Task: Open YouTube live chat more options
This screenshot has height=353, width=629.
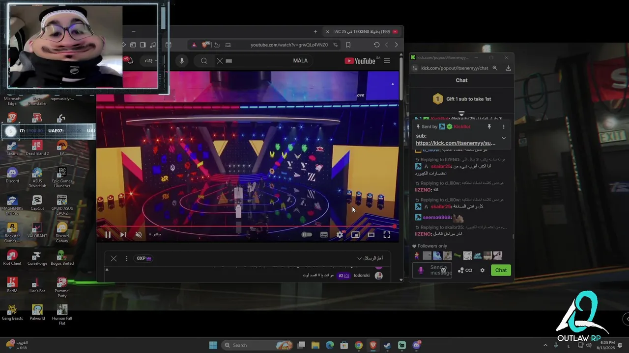Action: tap(126, 258)
